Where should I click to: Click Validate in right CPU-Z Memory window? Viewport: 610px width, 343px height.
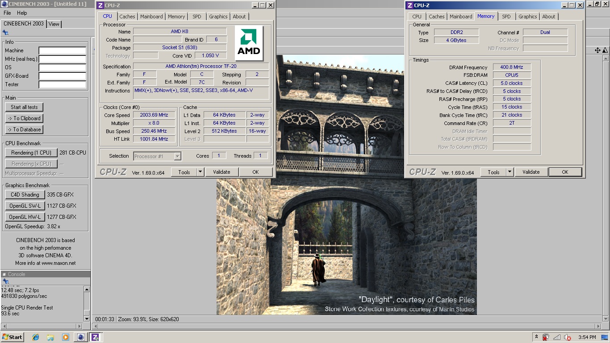coord(531,172)
